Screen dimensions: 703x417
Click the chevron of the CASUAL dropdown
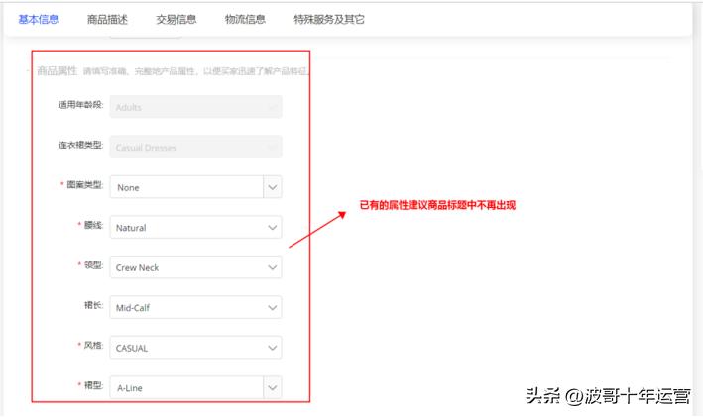point(272,348)
